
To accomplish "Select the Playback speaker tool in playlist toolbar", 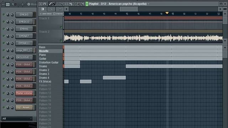I will [x=82, y=4].
